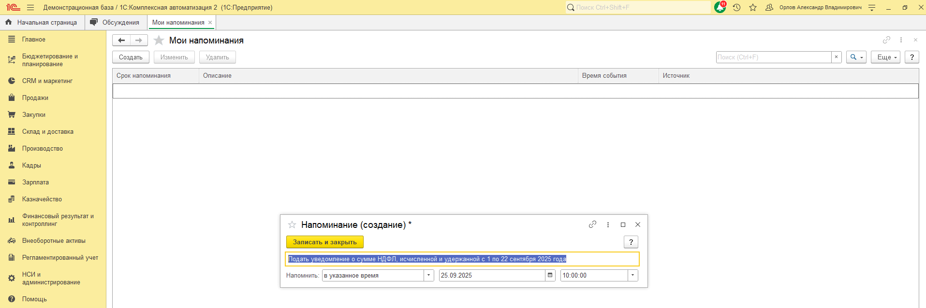926x308 pixels.
Task: Open the history clock icon
Action: (x=736, y=8)
